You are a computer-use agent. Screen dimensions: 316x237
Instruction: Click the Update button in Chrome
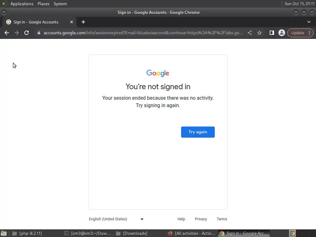pyautogui.click(x=297, y=33)
